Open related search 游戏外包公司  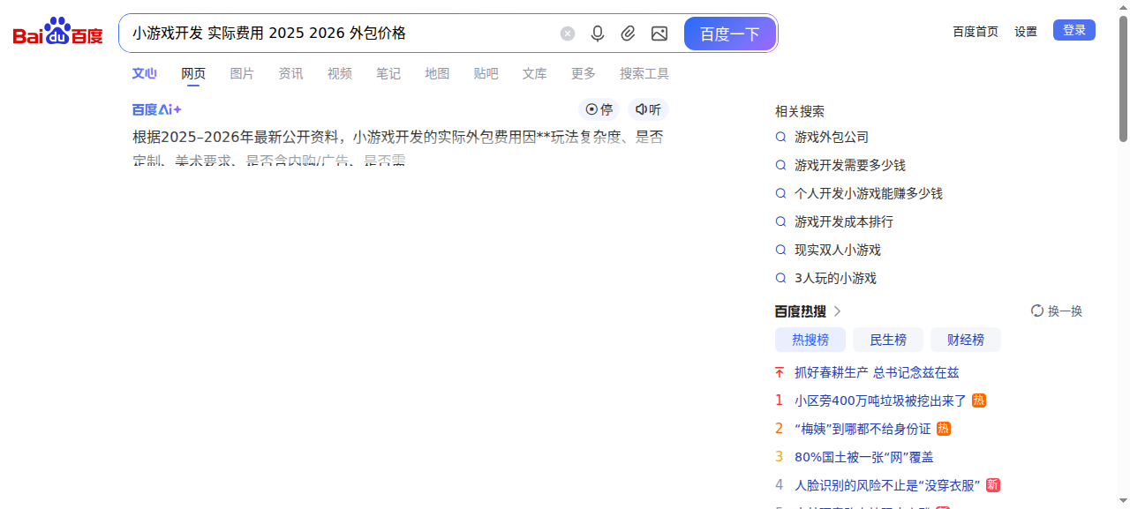point(832,138)
